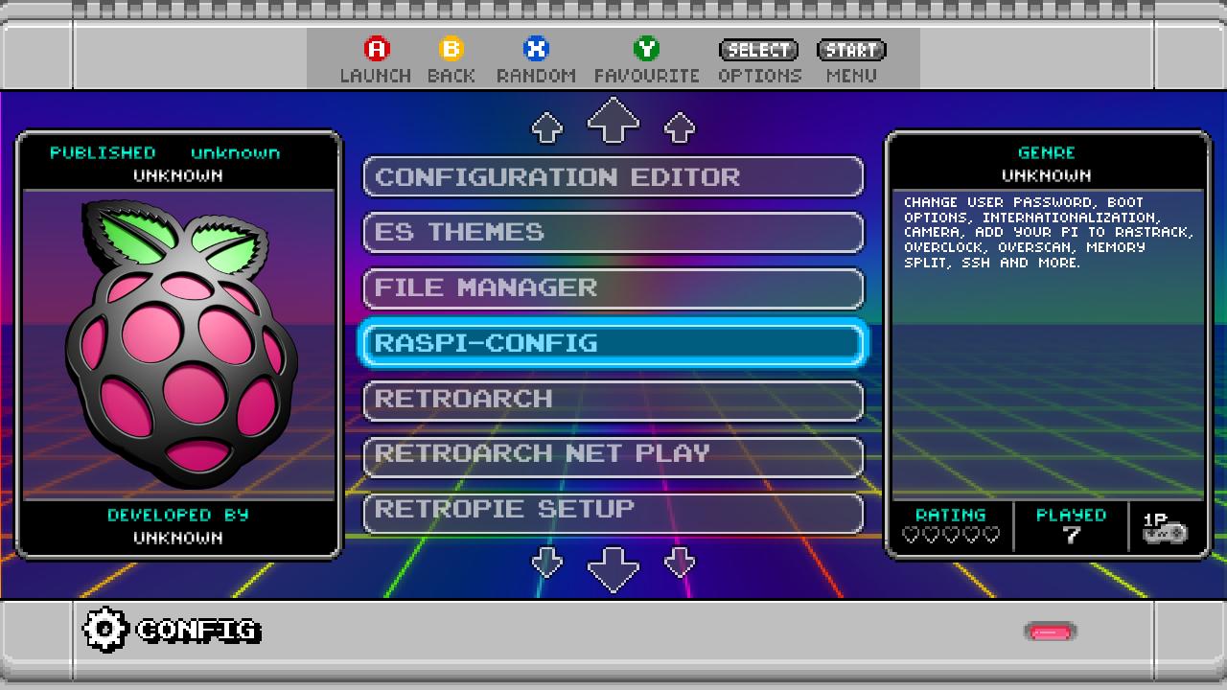Click the red A launch button icon
This screenshot has height=690, width=1227.
coord(377,50)
